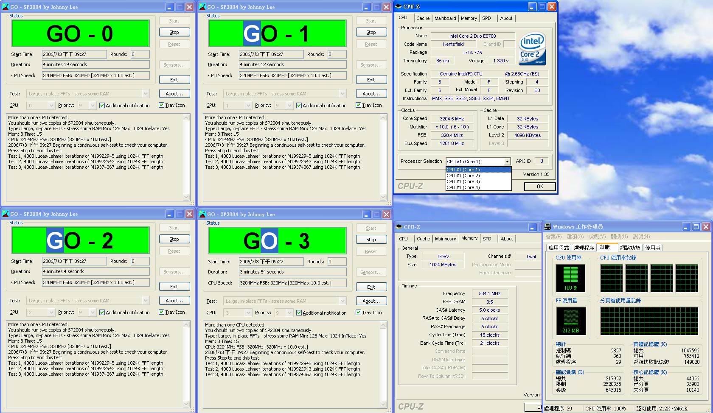Toggle Tray Icon checkbox in GO-2 window
The width and height of the screenshot is (713, 413).
[x=161, y=312]
